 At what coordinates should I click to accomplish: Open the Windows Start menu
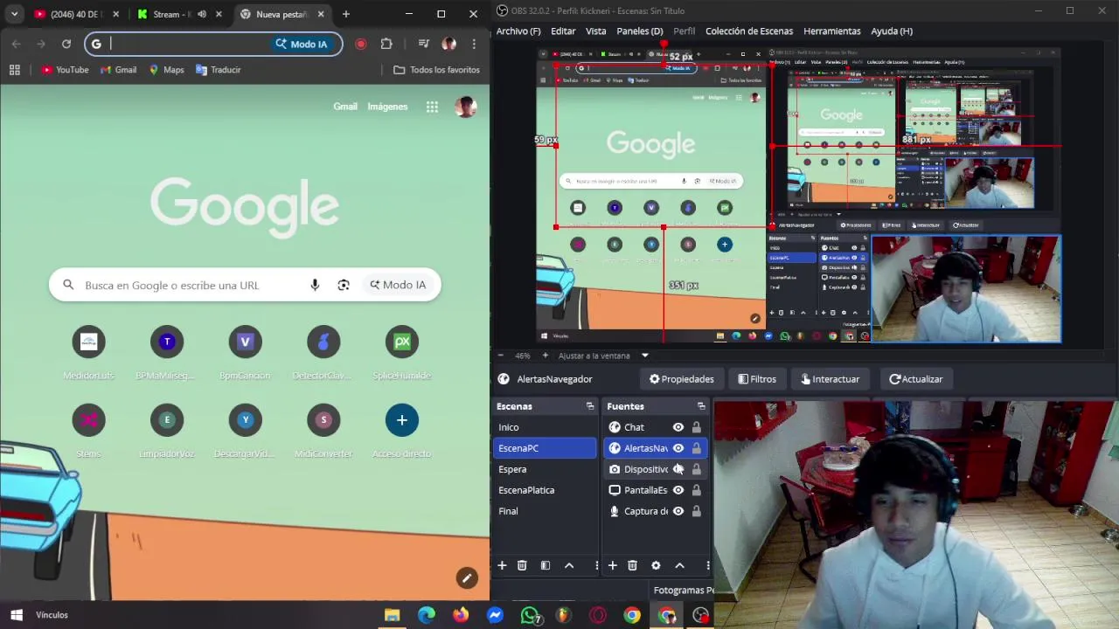pos(16,615)
